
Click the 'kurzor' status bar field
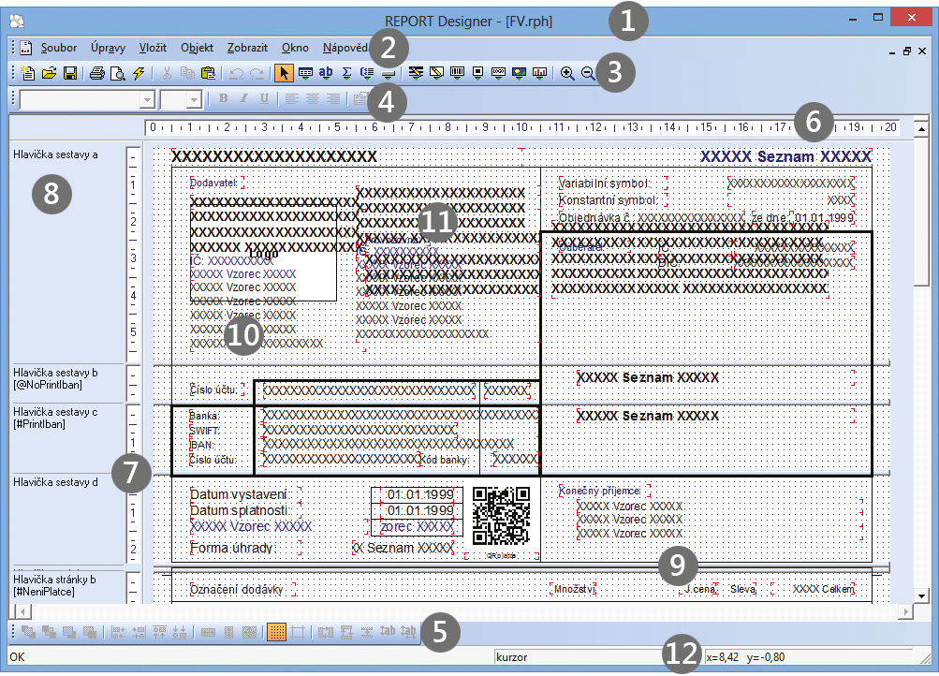(x=578, y=657)
